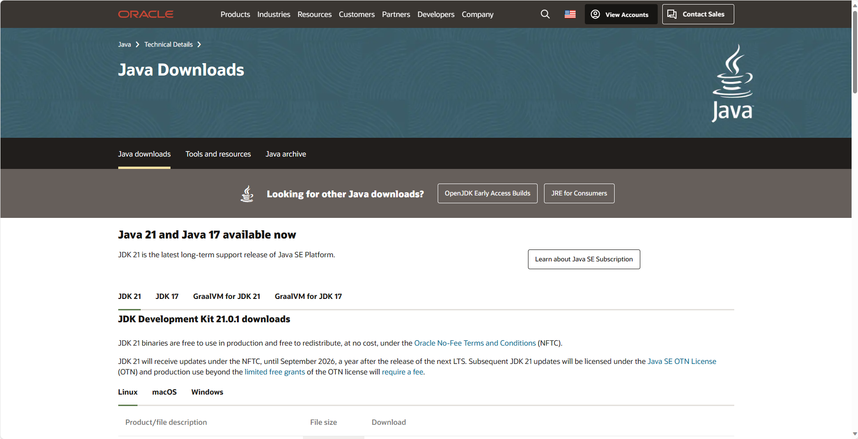Click Learn about Java SE Subscription
Screen dimensions: 858x439
584,259
